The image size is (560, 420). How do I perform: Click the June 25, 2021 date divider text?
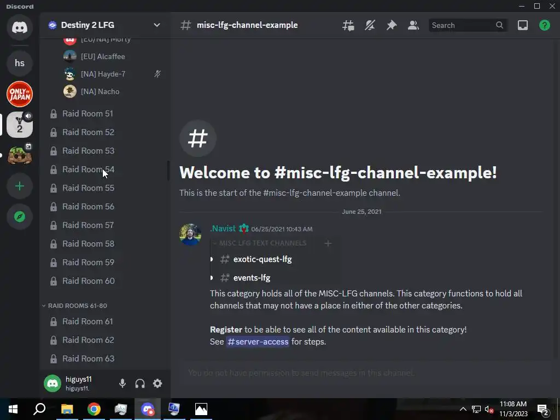point(361,212)
